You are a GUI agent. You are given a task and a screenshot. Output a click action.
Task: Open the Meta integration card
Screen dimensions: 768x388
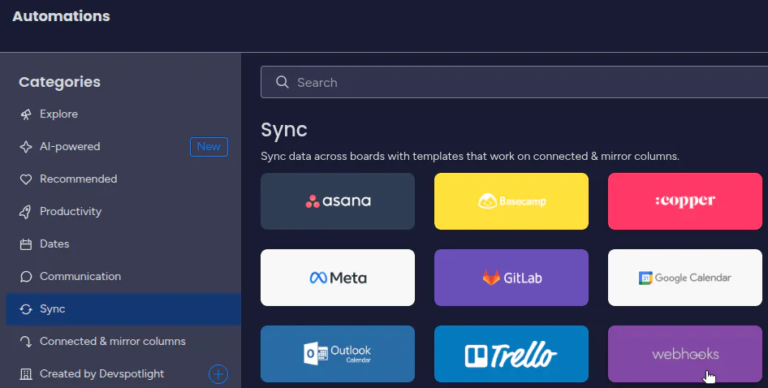point(338,278)
